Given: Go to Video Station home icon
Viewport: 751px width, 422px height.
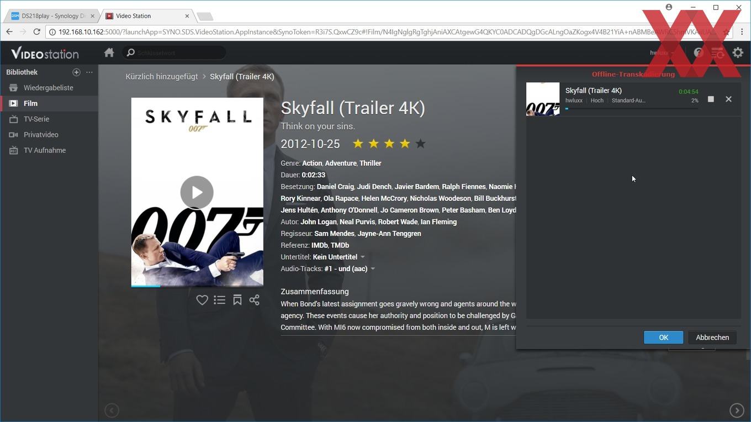Looking at the screenshot, I should pyautogui.click(x=109, y=52).
